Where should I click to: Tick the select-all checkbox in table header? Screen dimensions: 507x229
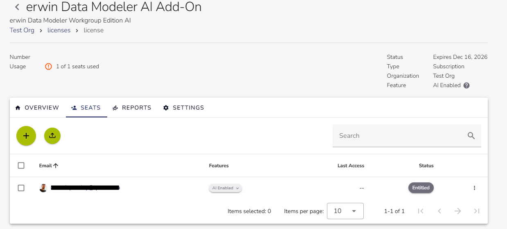tap(21, 166)
